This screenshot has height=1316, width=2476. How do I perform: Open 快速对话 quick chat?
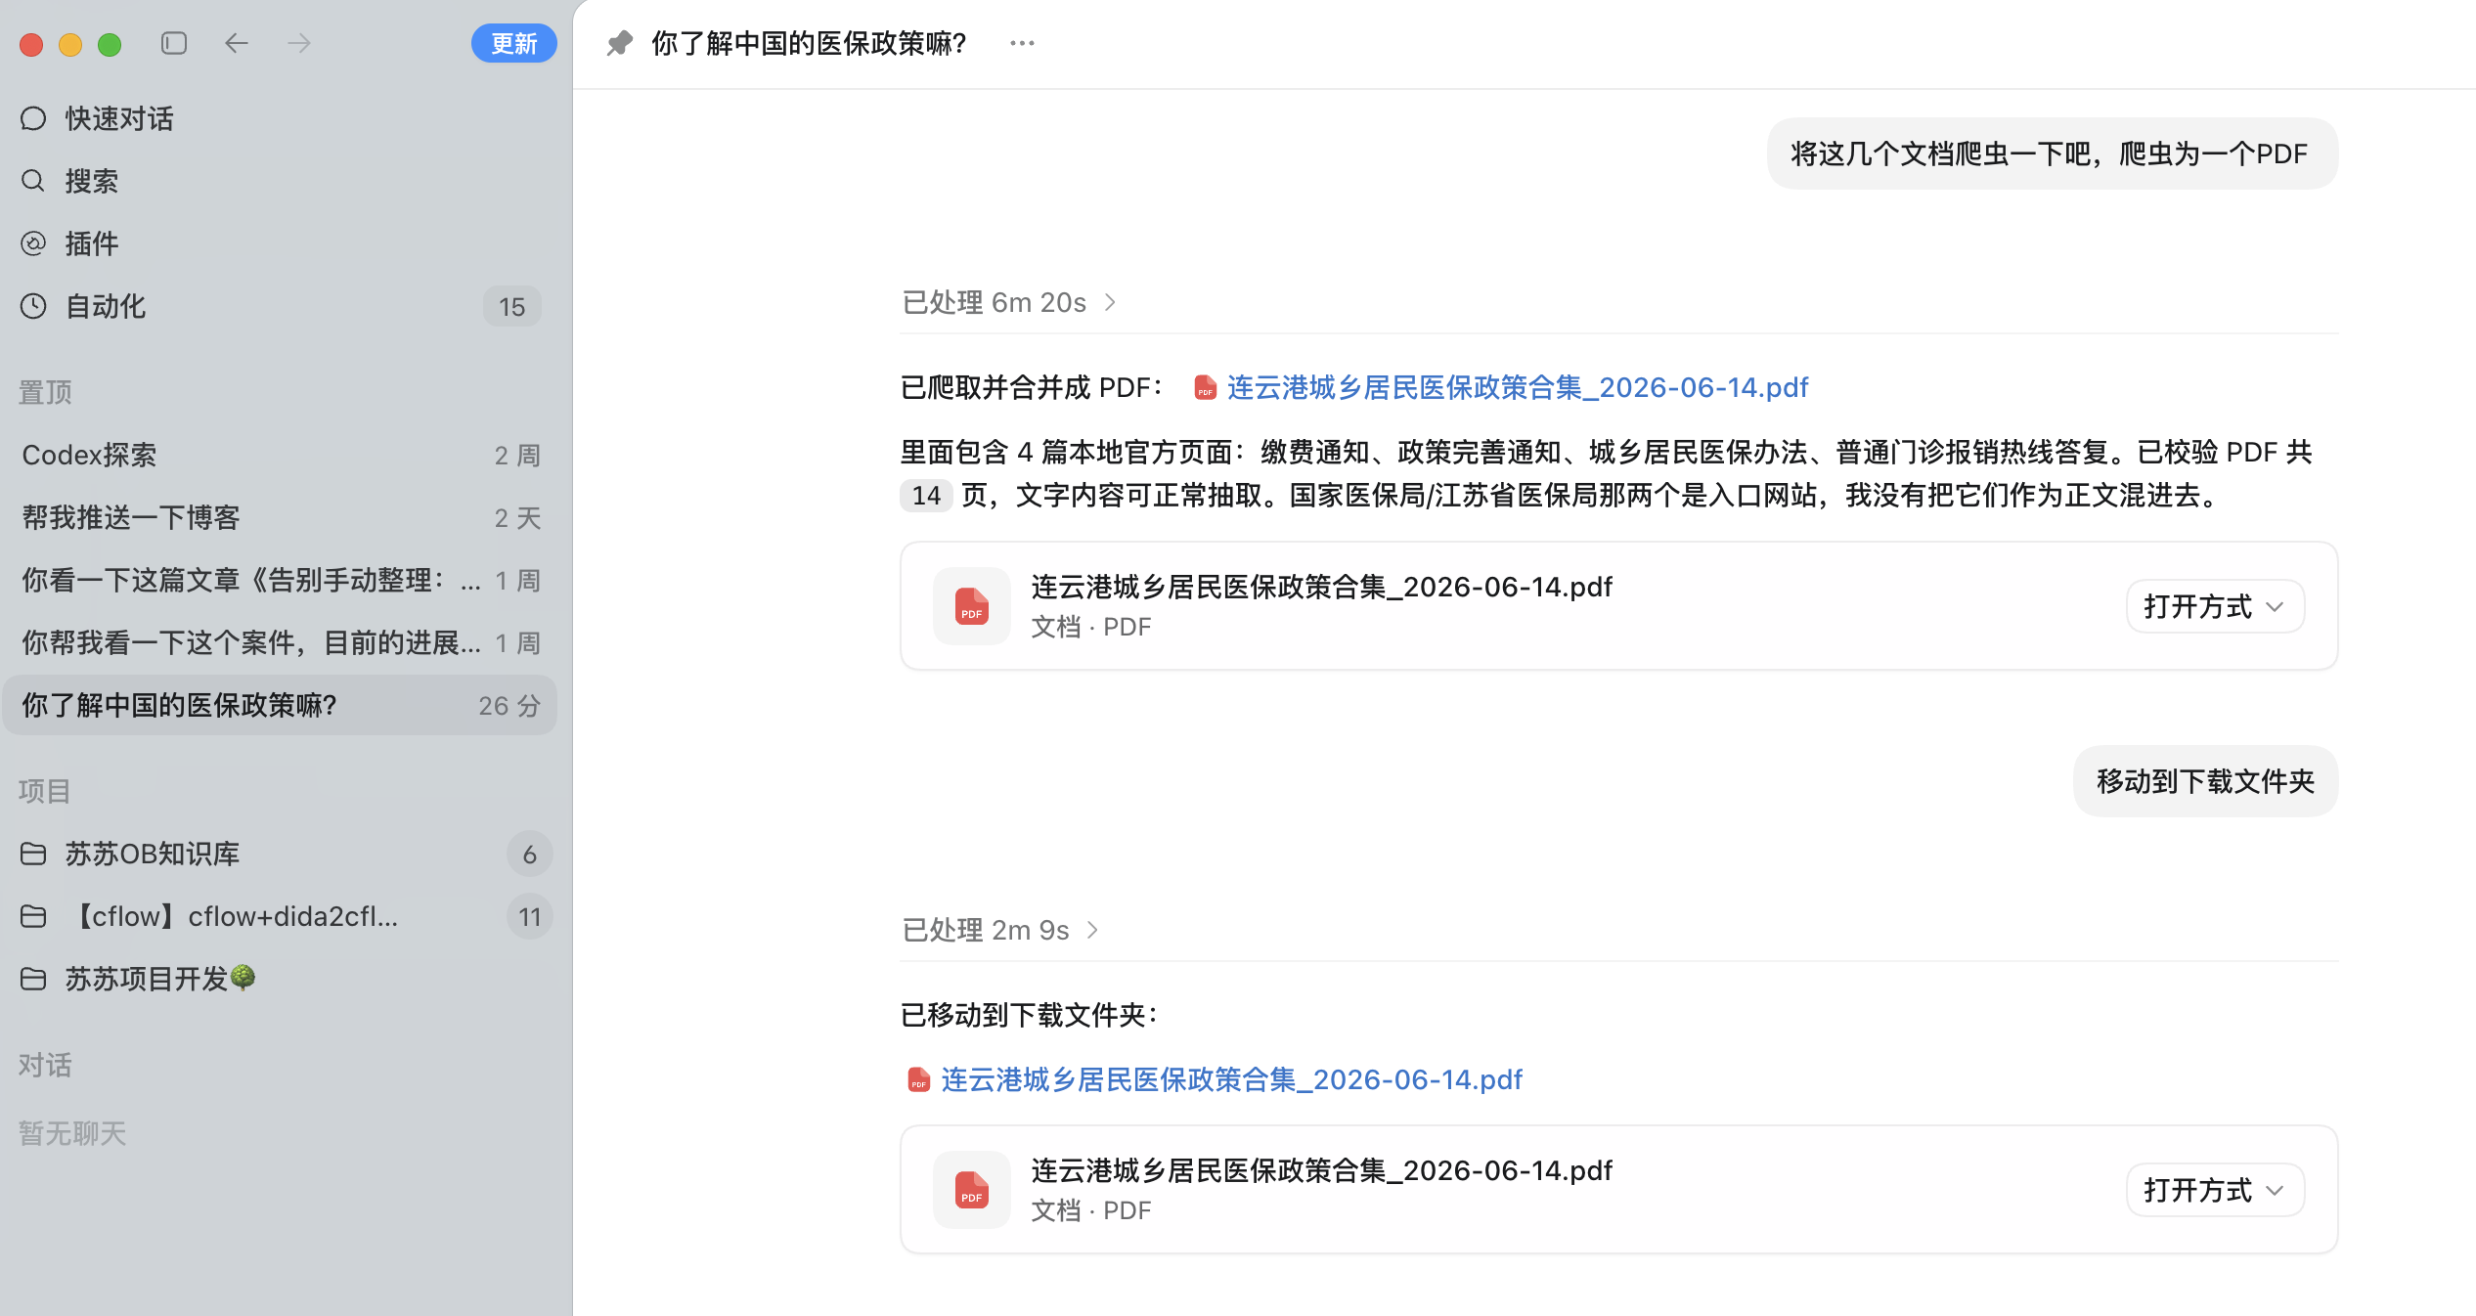(x=280, y=118)
